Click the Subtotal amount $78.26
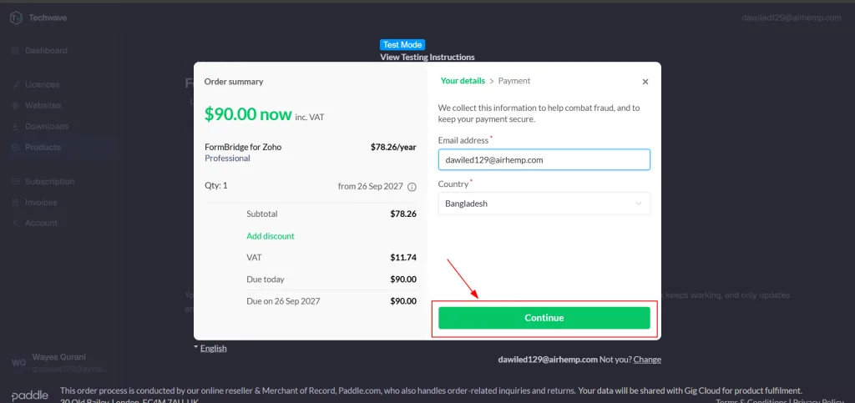Screen dimensions: 855x403 point(403,214)
